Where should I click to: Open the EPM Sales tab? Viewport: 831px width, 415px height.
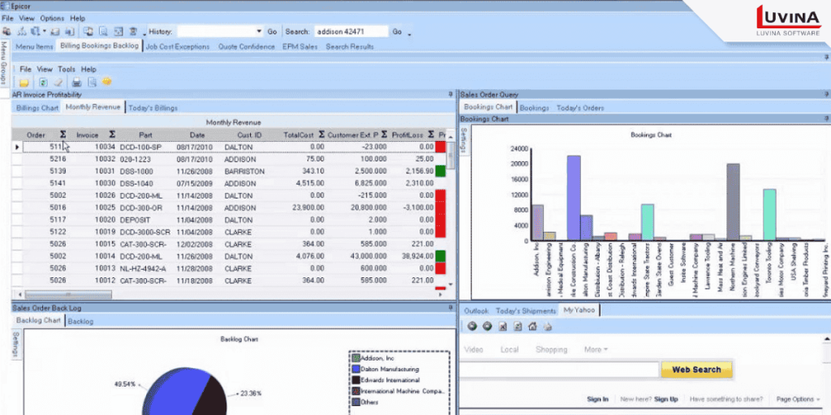(x=300, y=46)
